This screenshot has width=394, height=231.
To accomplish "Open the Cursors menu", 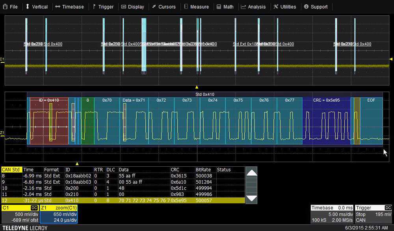I will click(x=164, y=7).
